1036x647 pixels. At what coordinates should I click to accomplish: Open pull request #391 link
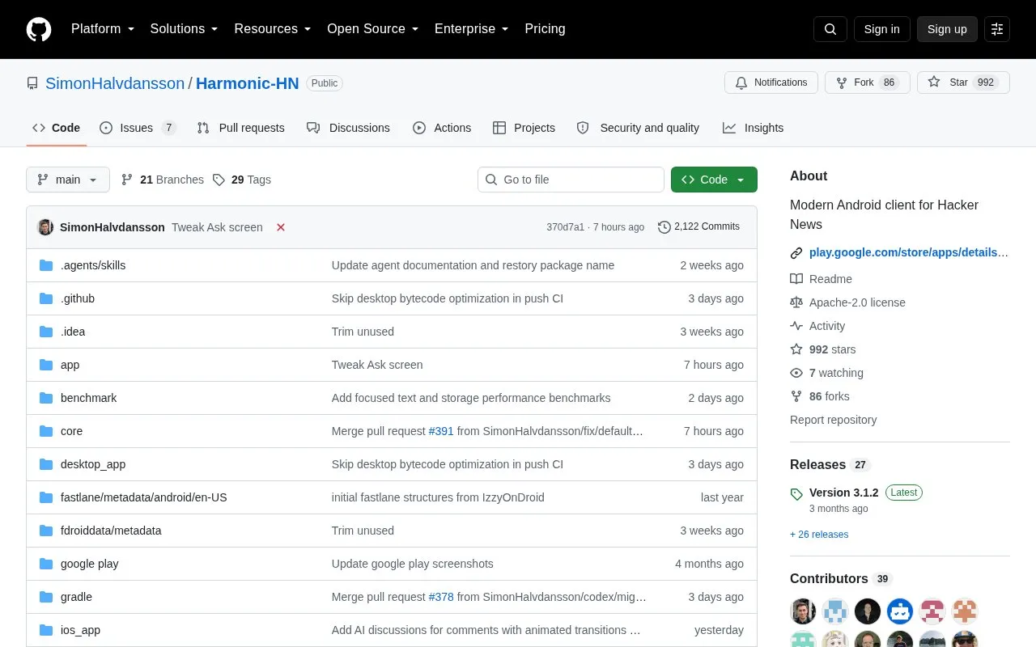click(441, 431)
